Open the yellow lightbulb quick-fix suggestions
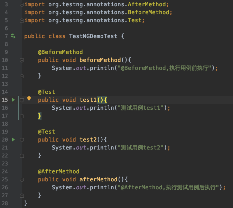This screenshot has height=208, width=233. [29, 99]
